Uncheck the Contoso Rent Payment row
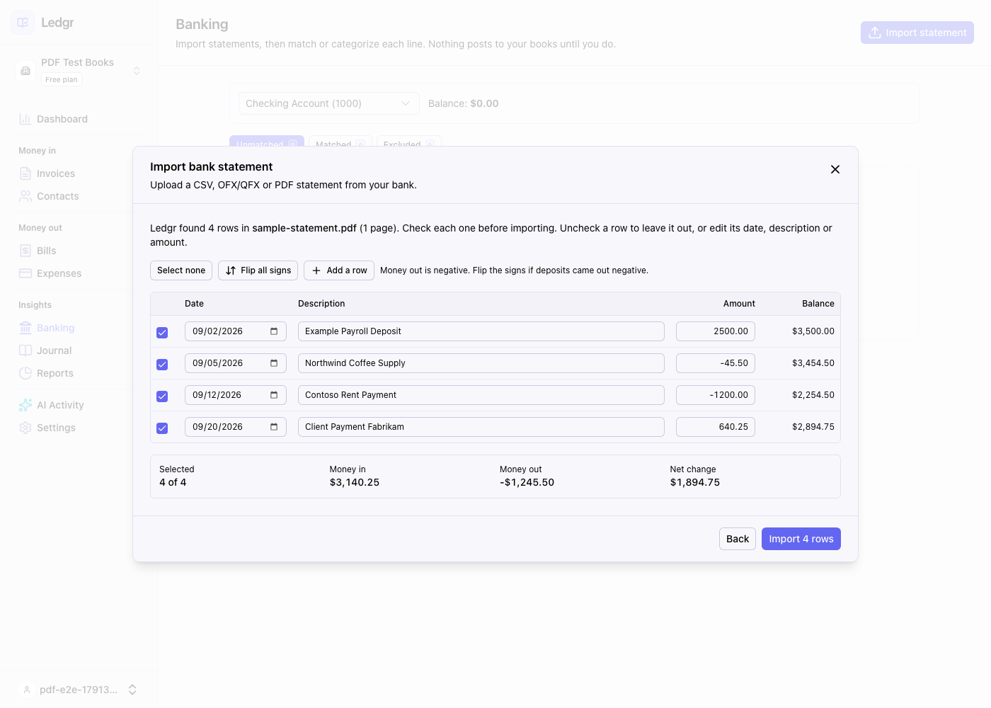 click(162, 396)
